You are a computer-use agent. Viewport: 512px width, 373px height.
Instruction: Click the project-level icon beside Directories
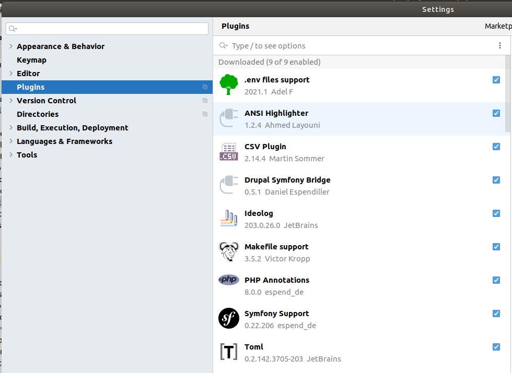pos(205,114)
